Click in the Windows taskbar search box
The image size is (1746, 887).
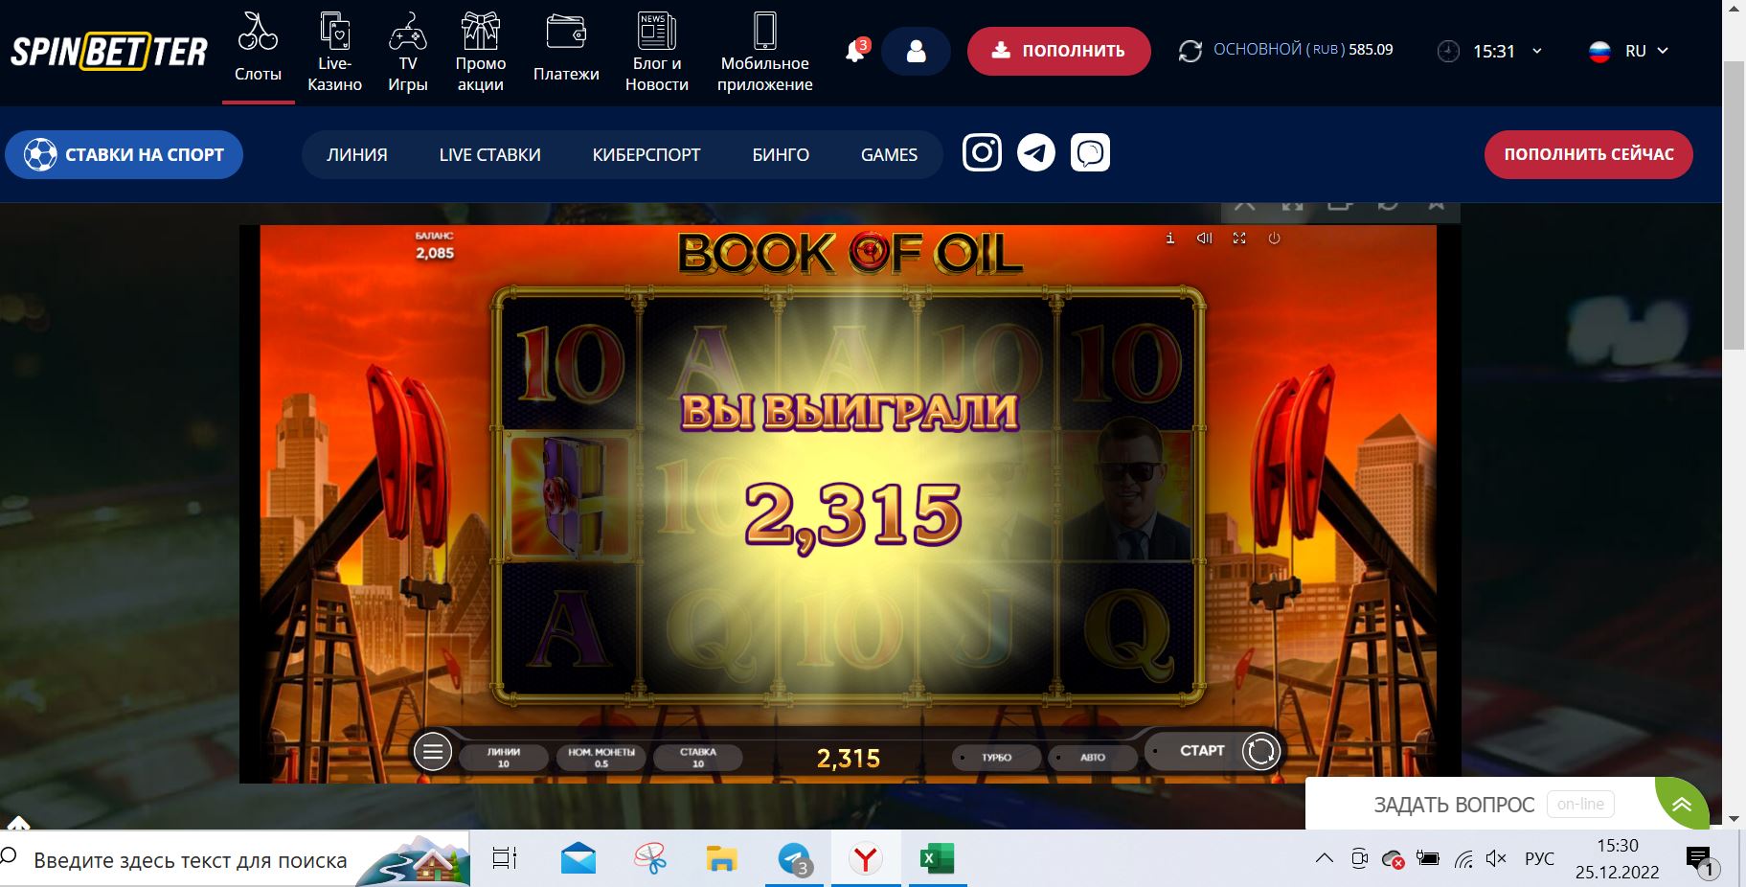click(x=235, y=859)
